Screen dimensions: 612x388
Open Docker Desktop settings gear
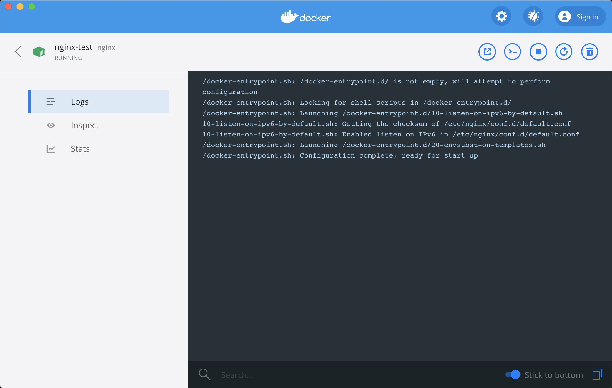(x=501, y=16)
